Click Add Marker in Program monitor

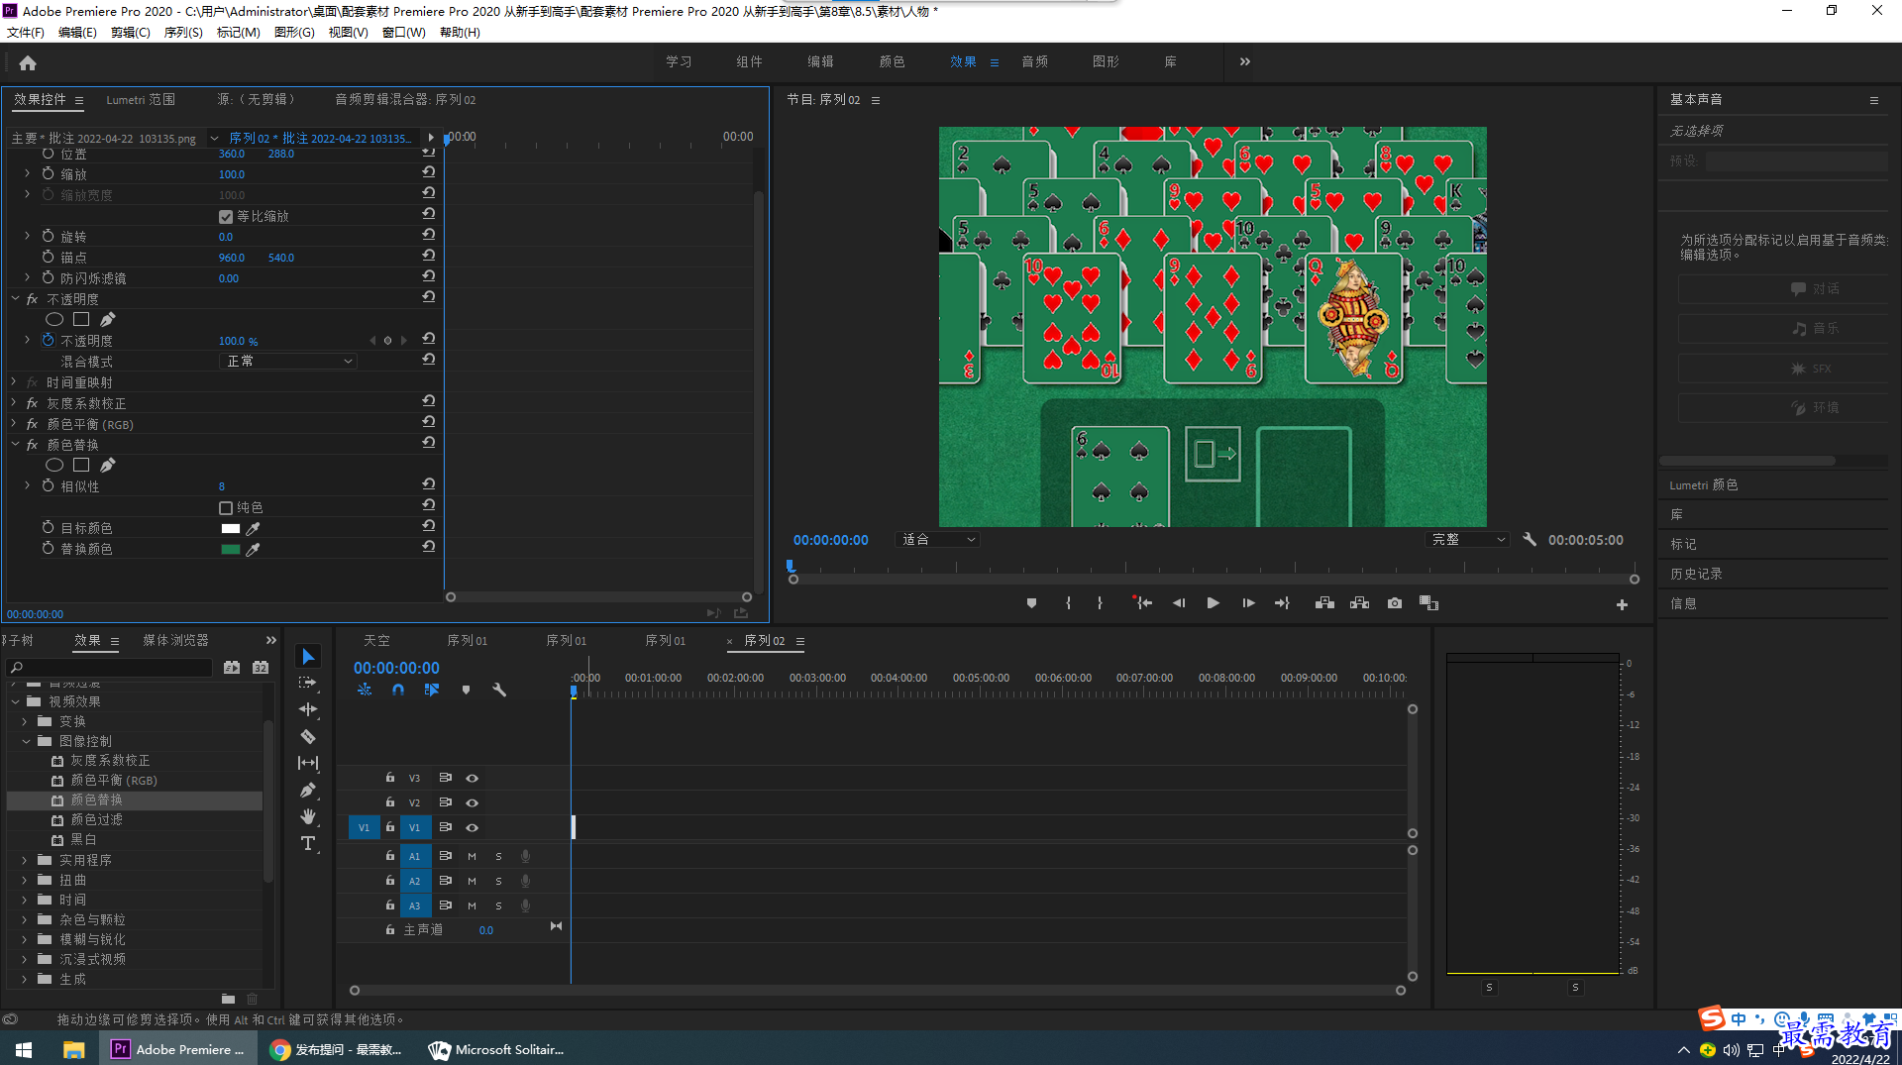point(1031,603)
